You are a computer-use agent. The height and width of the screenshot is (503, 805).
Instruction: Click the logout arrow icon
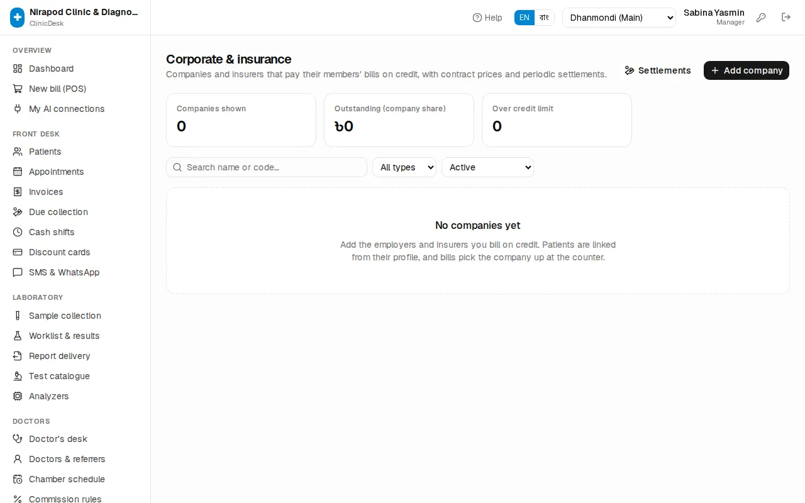click(x=786, y=18)
